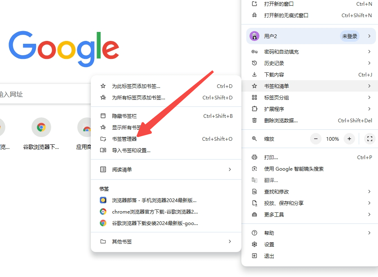
Task: Click the grid icon for 标签页分组
Action: pos(254,97)
